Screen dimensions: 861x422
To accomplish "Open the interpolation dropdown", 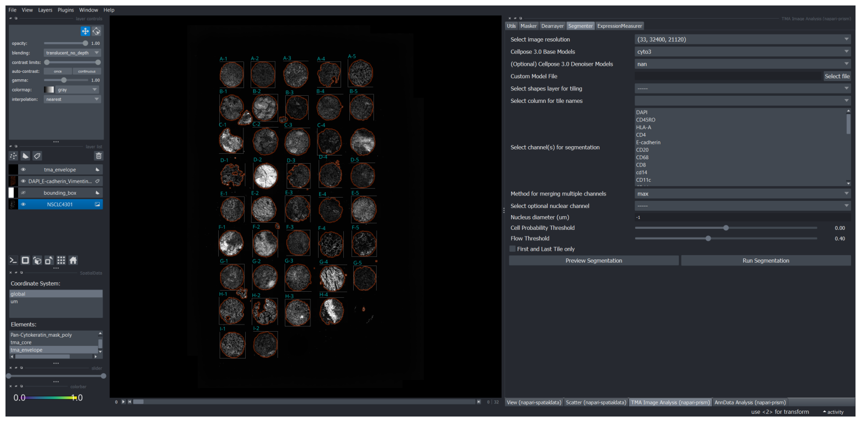I will [72, 100].
